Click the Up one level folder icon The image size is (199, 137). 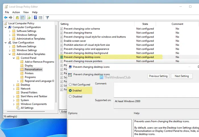[x=17, y=18]
